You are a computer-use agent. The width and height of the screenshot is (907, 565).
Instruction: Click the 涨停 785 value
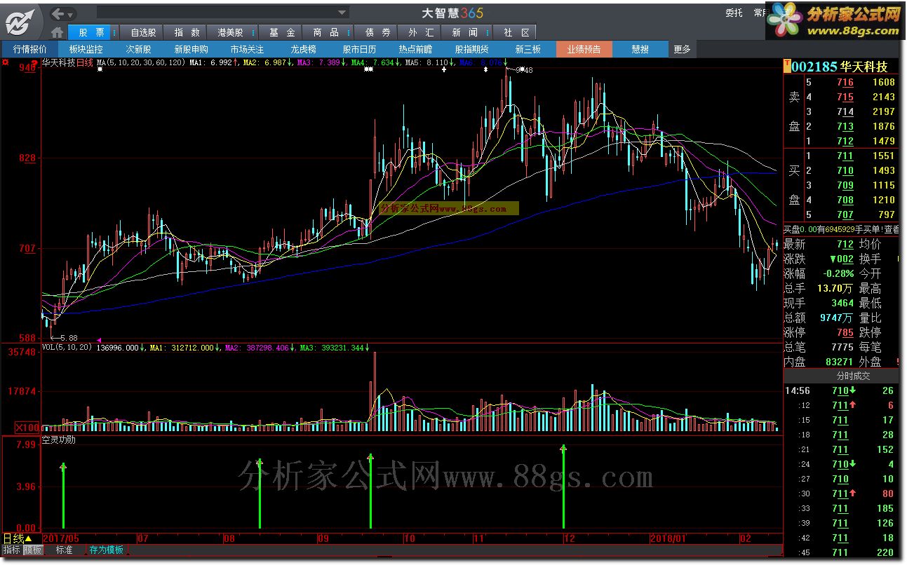tap(845, 332)
